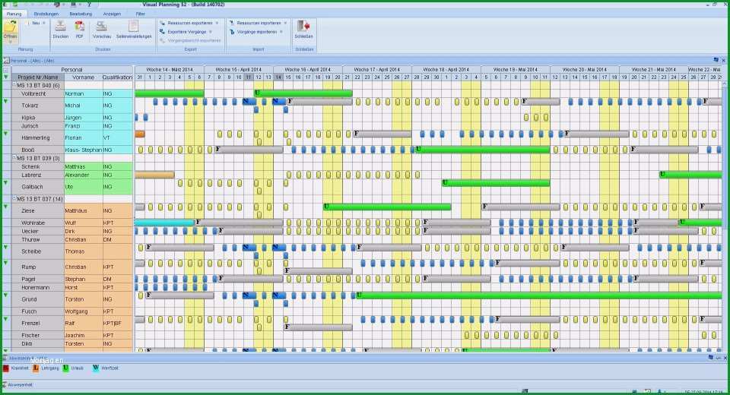Click day 14 in the date header
The width and height of the screenshot is (730, 395).
[278, 77]
